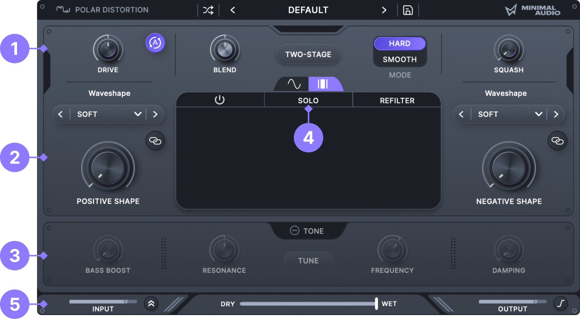This screenshot has height=323, width=580.
Task: Load the next preset with the right arrow
Action: tap(384, 10)
